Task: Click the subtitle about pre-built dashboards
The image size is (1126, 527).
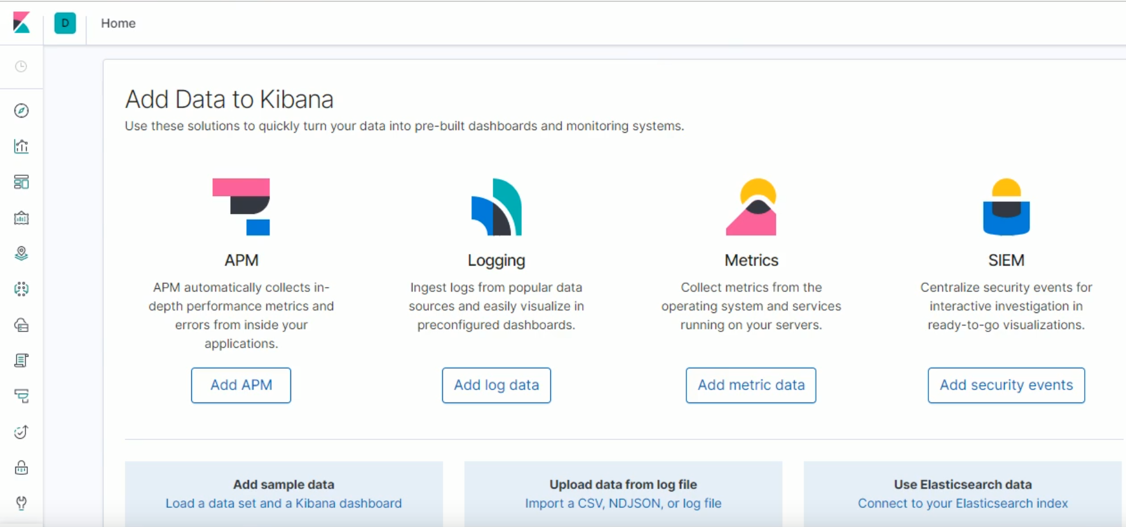Action: tap(404, 126)
